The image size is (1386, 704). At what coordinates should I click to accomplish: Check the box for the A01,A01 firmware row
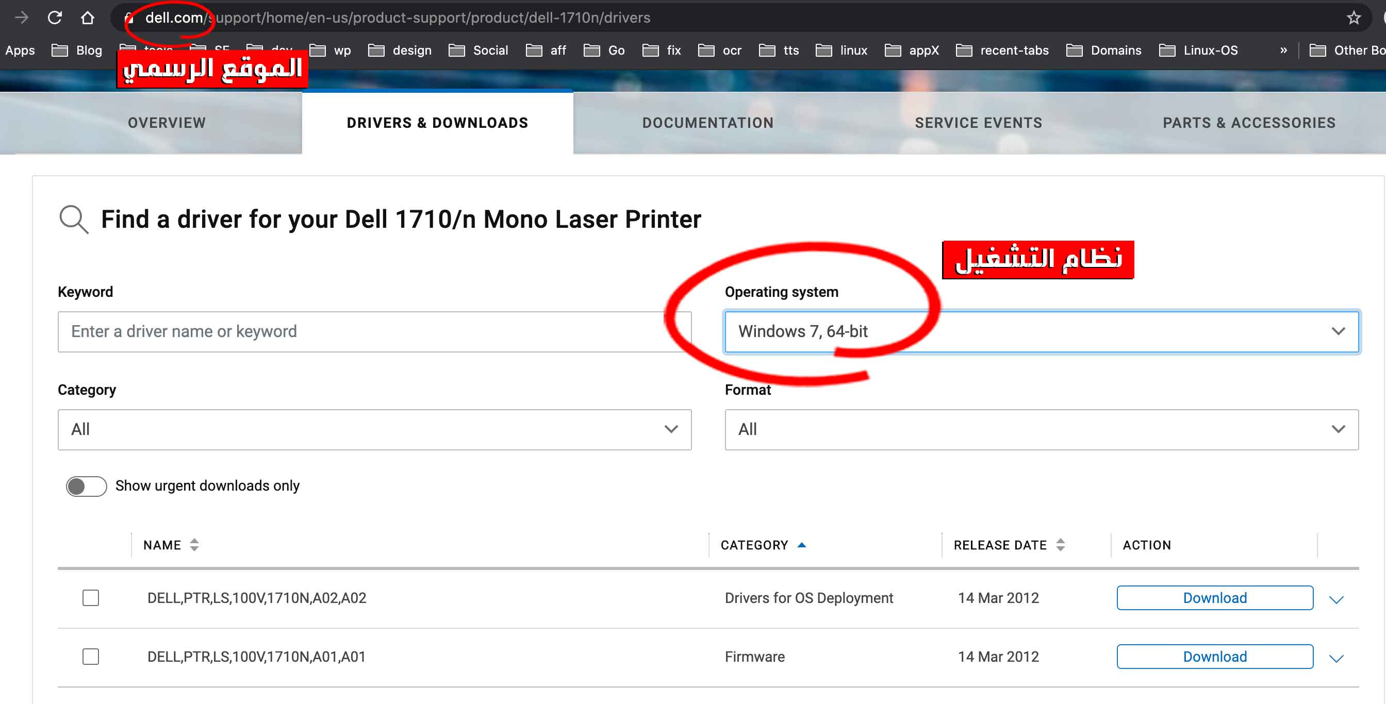pyautogui.click(x=90, y=656)
